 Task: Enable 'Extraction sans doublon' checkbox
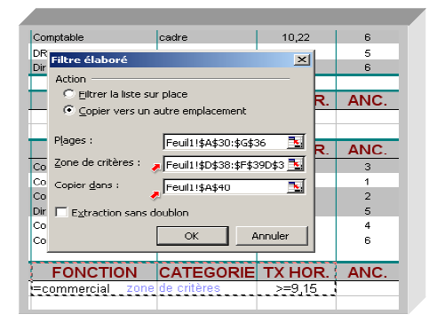[61, 212]
